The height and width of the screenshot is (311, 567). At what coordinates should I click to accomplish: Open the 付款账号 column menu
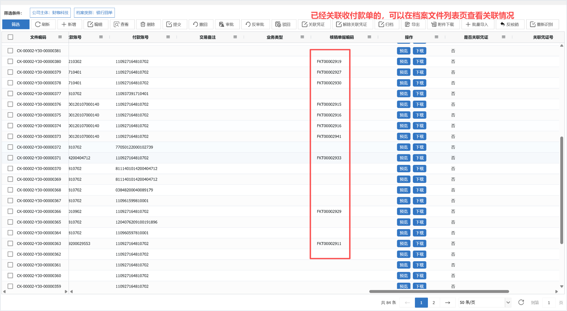(x=168, y=37)
